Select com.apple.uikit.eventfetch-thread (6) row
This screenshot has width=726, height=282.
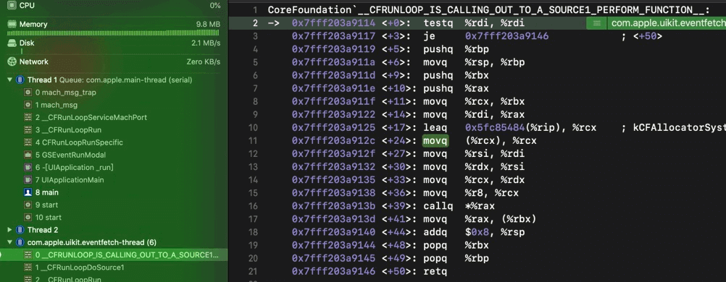coord(114,242)
